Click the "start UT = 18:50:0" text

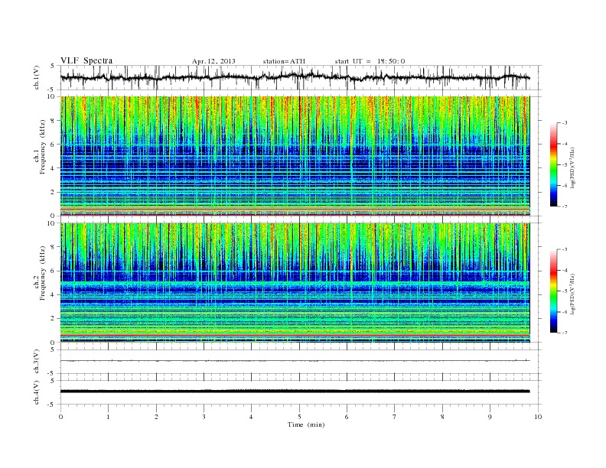pos(370,61)
